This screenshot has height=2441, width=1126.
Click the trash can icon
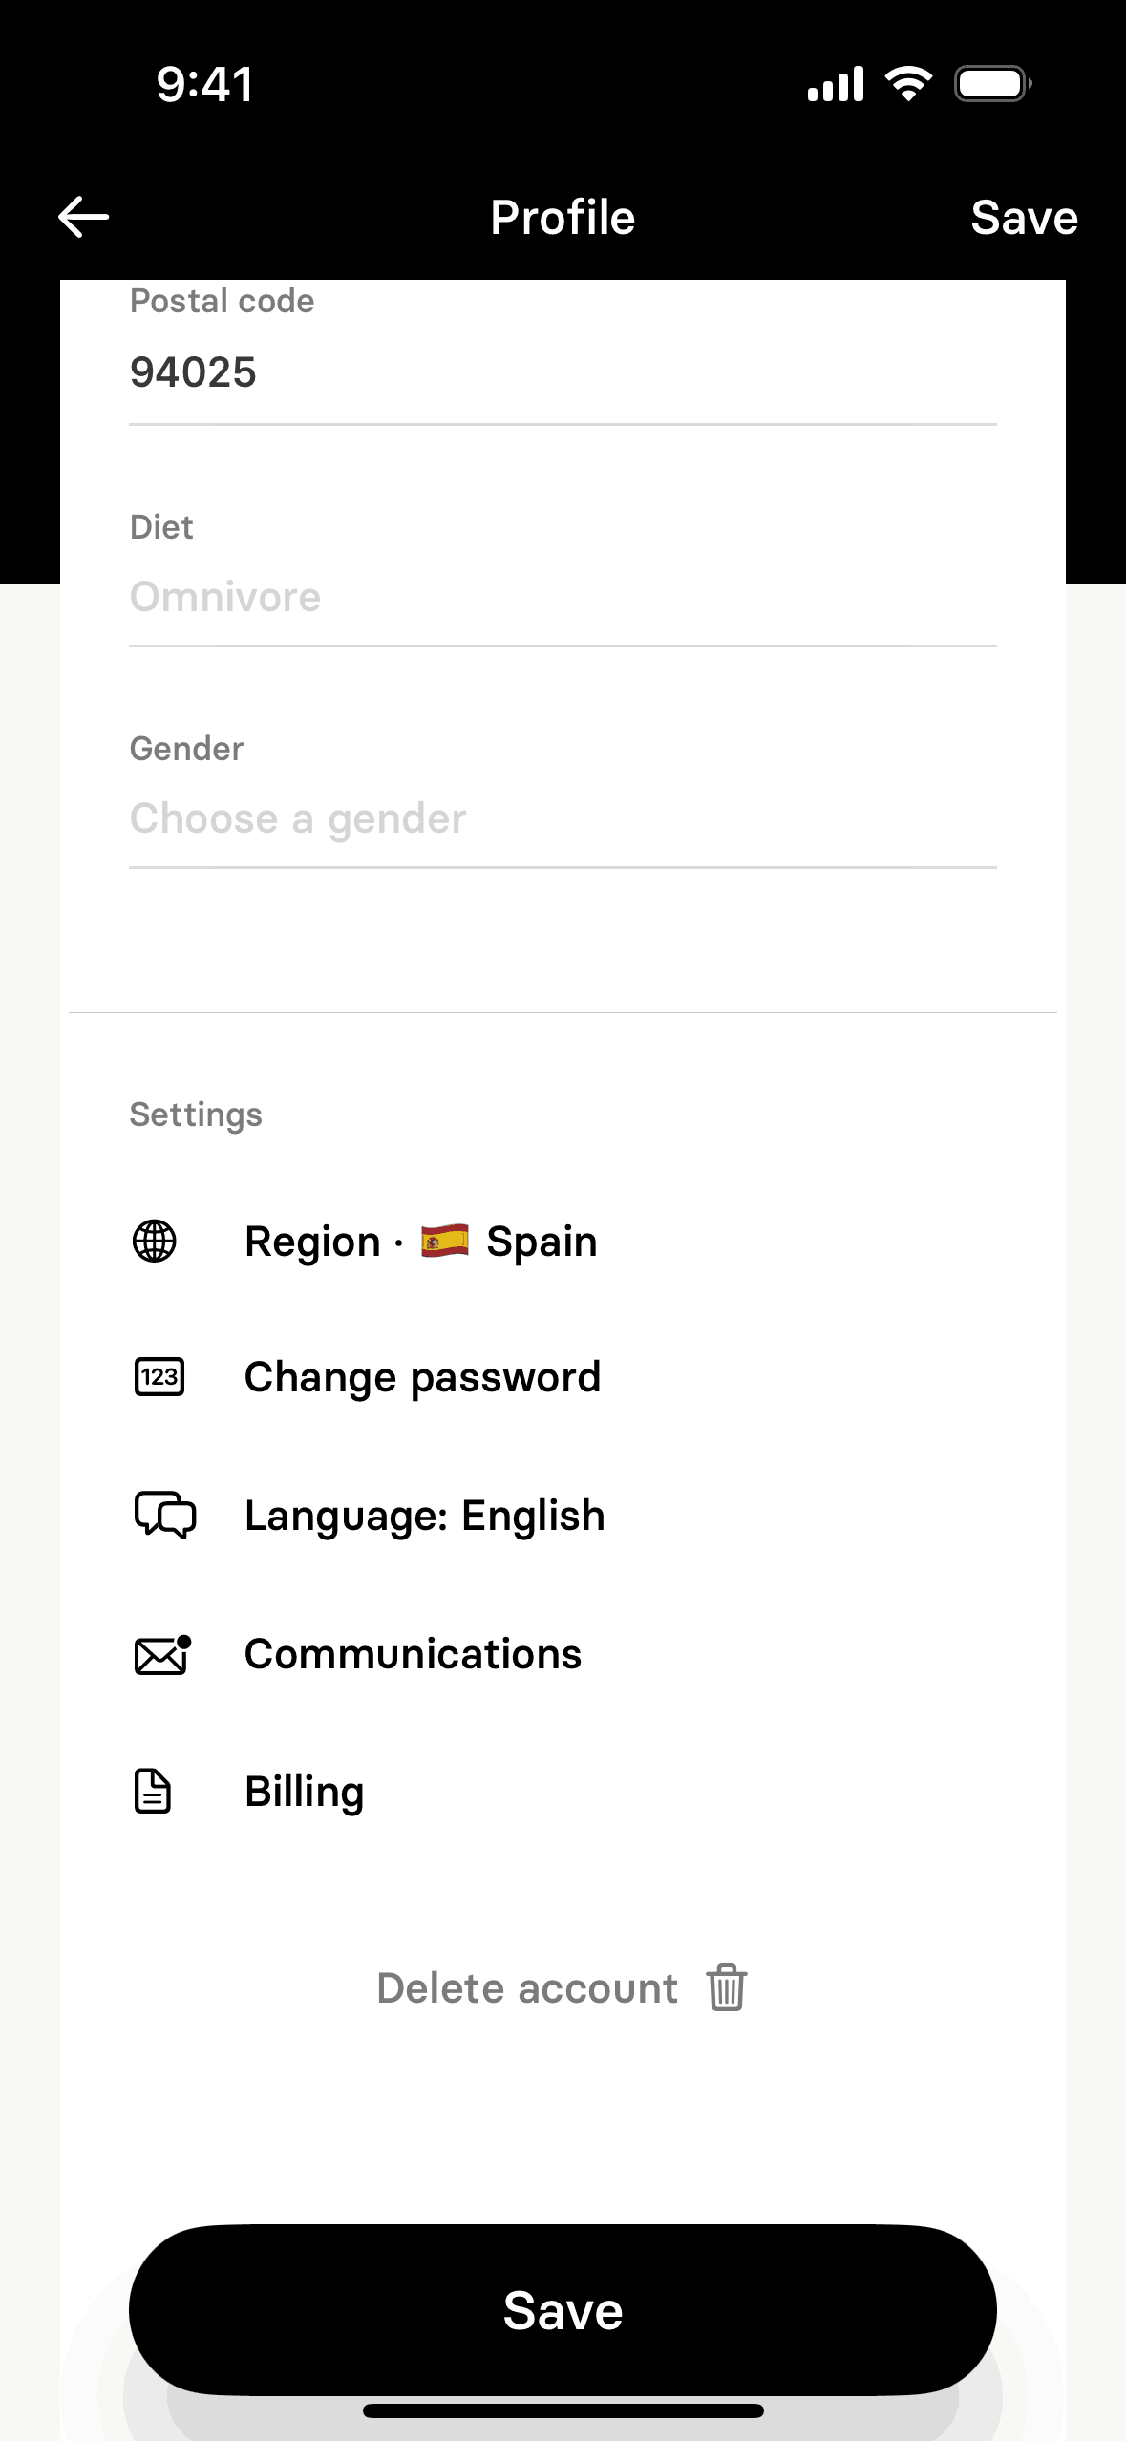click(727, 1988)
